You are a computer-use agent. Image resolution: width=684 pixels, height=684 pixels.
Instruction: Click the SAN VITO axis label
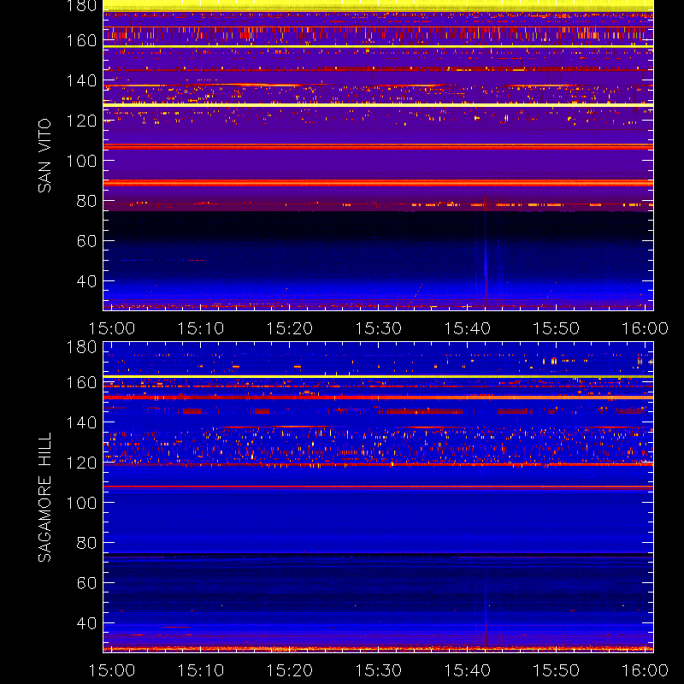pos(44,156)
